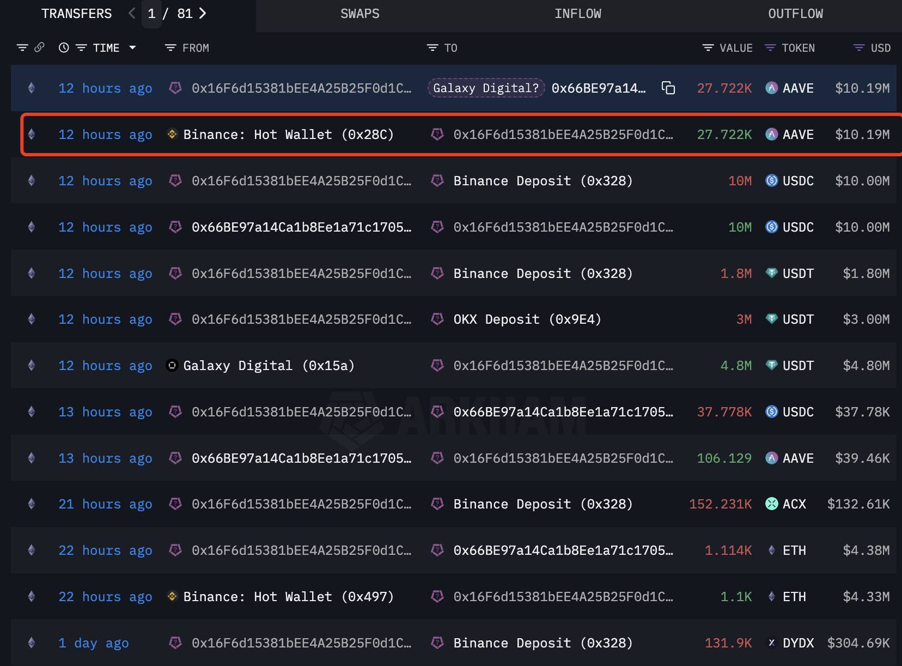Open Binance Deposit (0x328) in ACX row
902x666 pixels.
click(x=543, y=504)
